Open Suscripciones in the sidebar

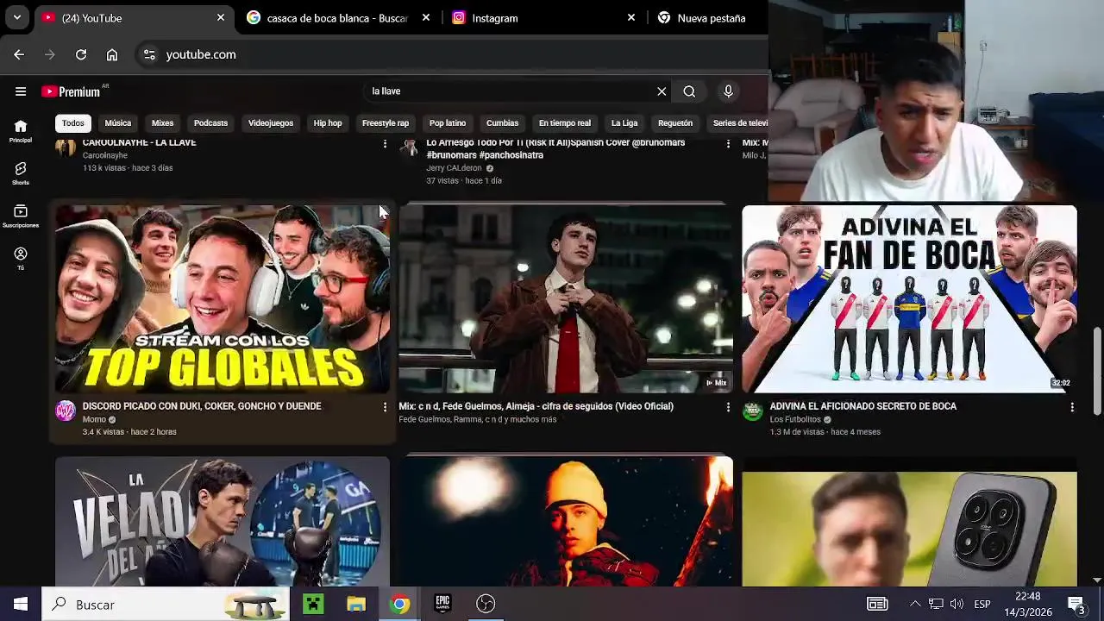click(x=21, y=216)
